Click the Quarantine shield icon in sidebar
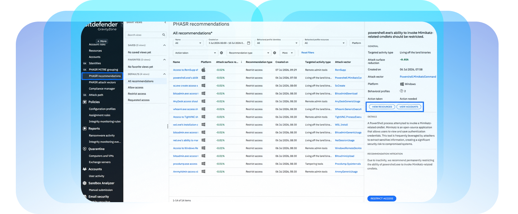This screenshot has height=214, width=518. (x=85, y=149)
